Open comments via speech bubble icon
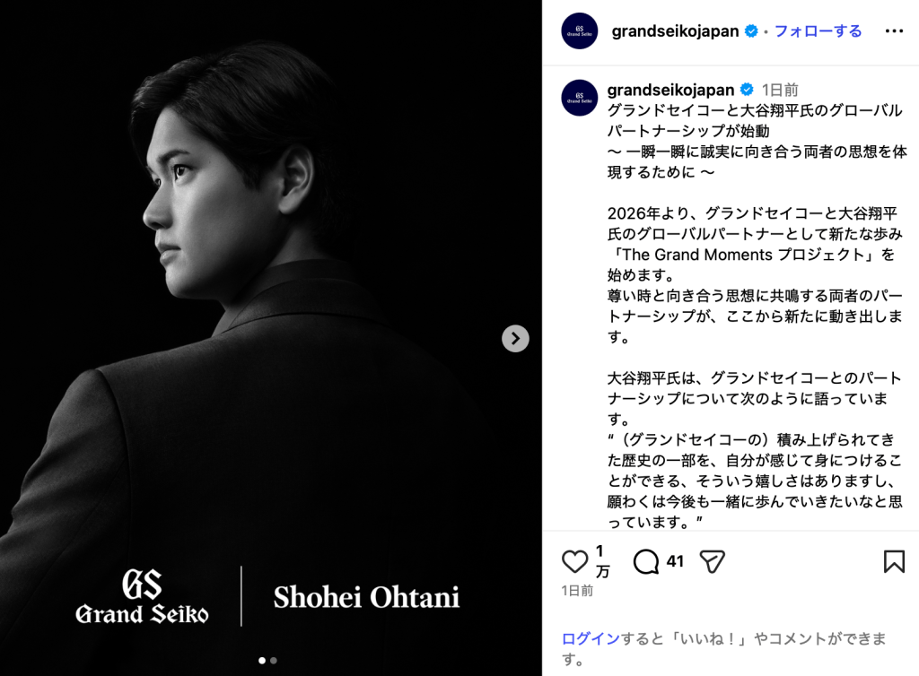The height and width of the screenshot is (676, 919). point(646,562)
